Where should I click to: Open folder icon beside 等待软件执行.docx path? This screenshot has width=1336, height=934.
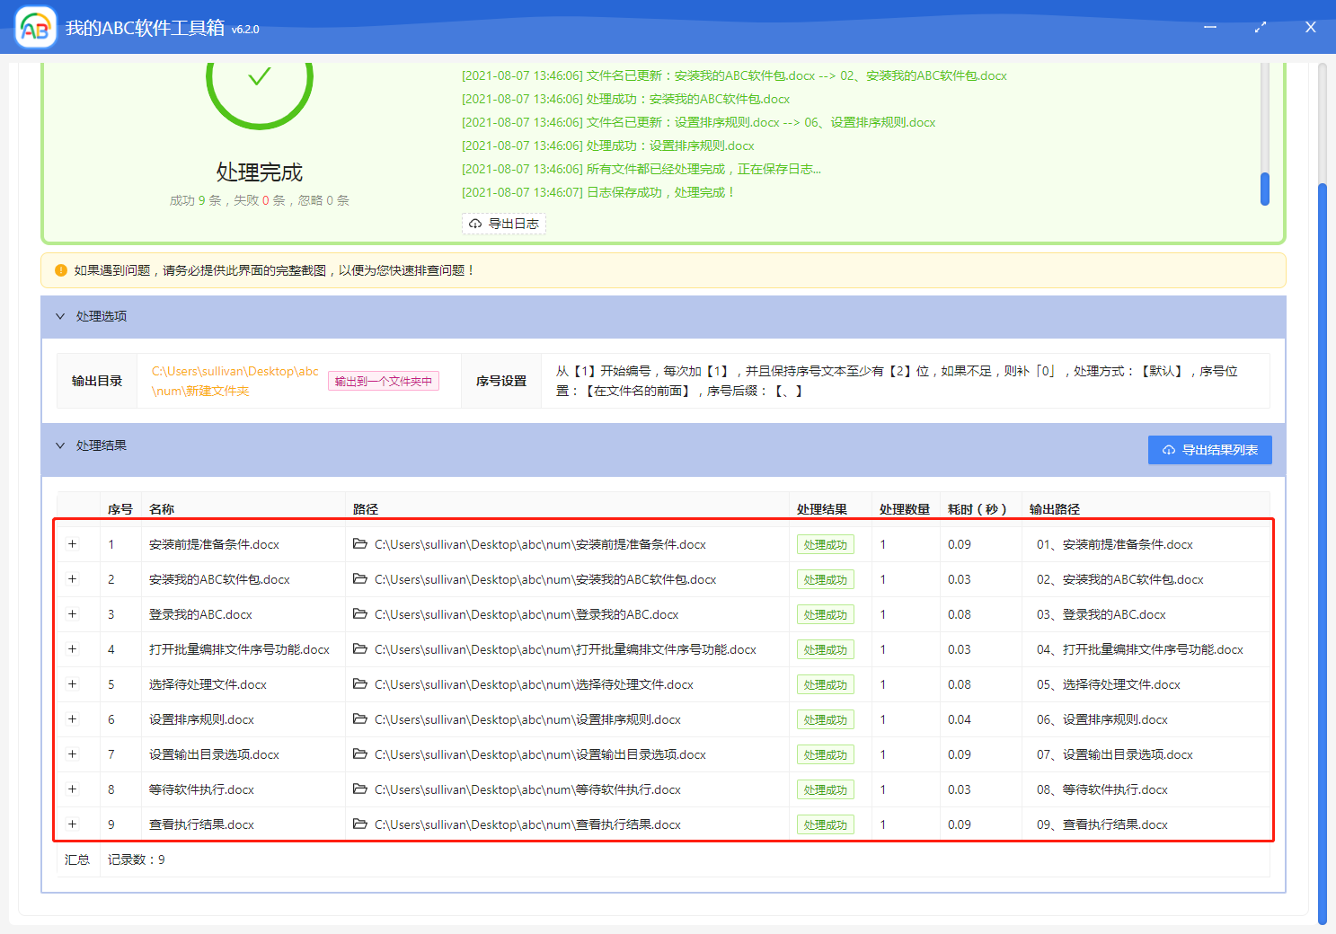(360, 789)
